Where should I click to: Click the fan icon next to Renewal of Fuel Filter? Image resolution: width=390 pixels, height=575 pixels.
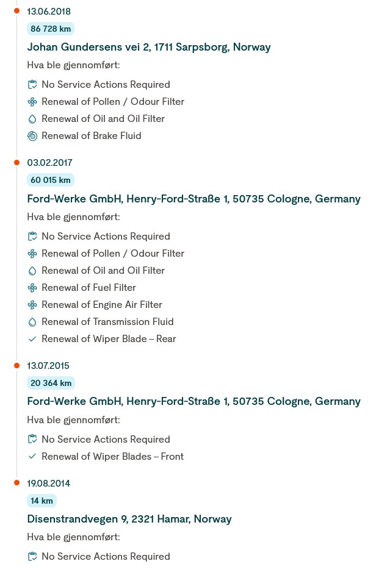(x=32, y=288)
